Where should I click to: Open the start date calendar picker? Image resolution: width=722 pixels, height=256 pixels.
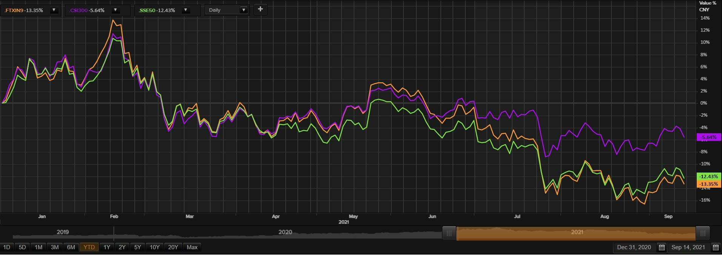(x=662, y=247)
